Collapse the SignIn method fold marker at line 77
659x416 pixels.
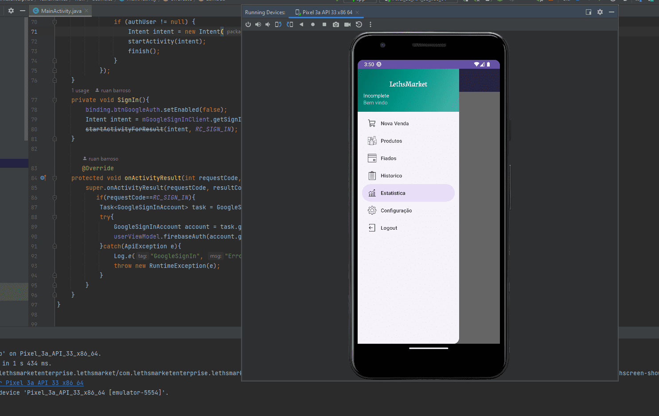point(55,100)
